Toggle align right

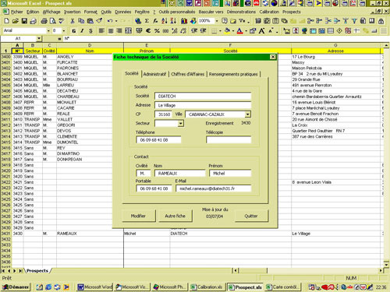[x=119, y=31]
